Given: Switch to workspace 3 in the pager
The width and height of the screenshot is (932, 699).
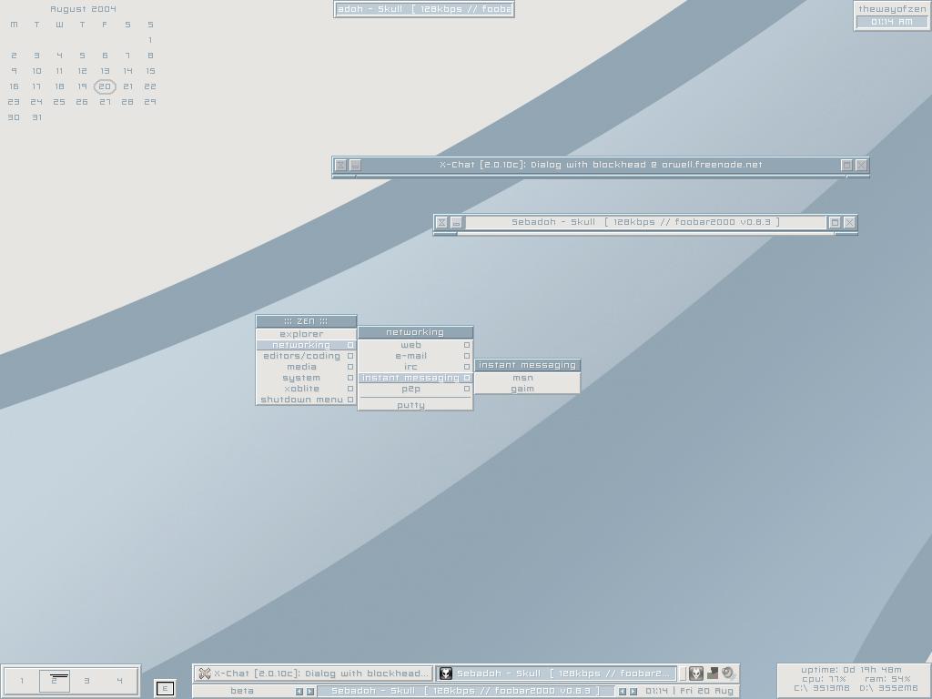Looking at the screenshot, I should tap(86, 680).
